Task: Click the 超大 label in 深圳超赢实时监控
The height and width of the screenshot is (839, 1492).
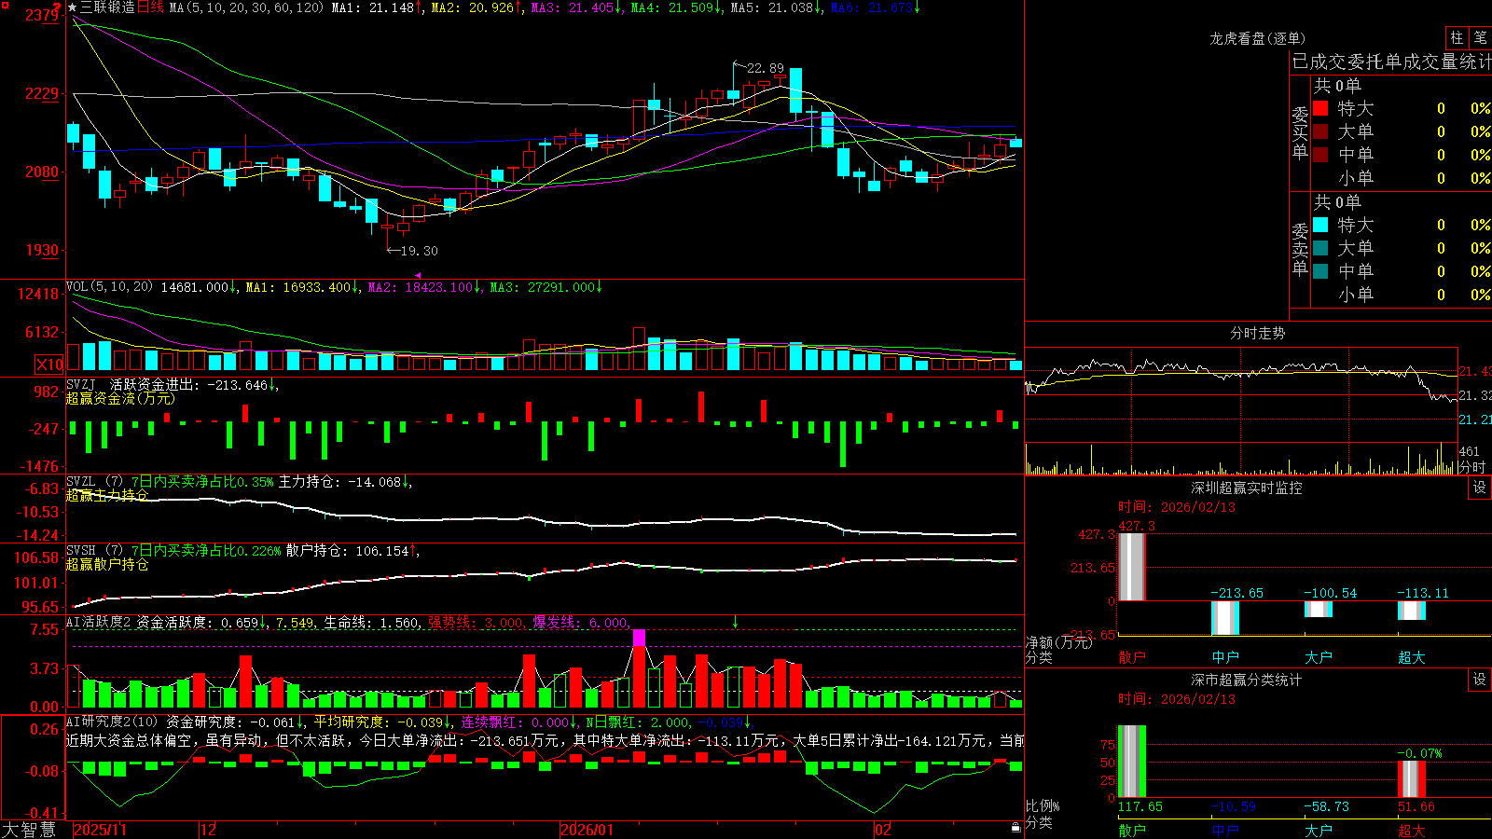Action: coord(1412,657)
